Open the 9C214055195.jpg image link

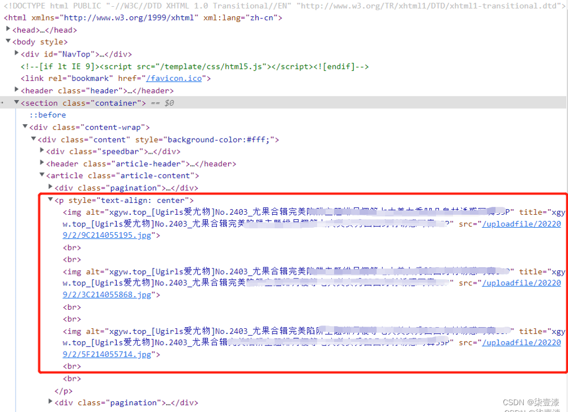(107, 236)
